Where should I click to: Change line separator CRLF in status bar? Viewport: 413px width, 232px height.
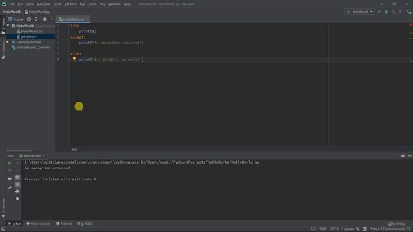[323, 229]
